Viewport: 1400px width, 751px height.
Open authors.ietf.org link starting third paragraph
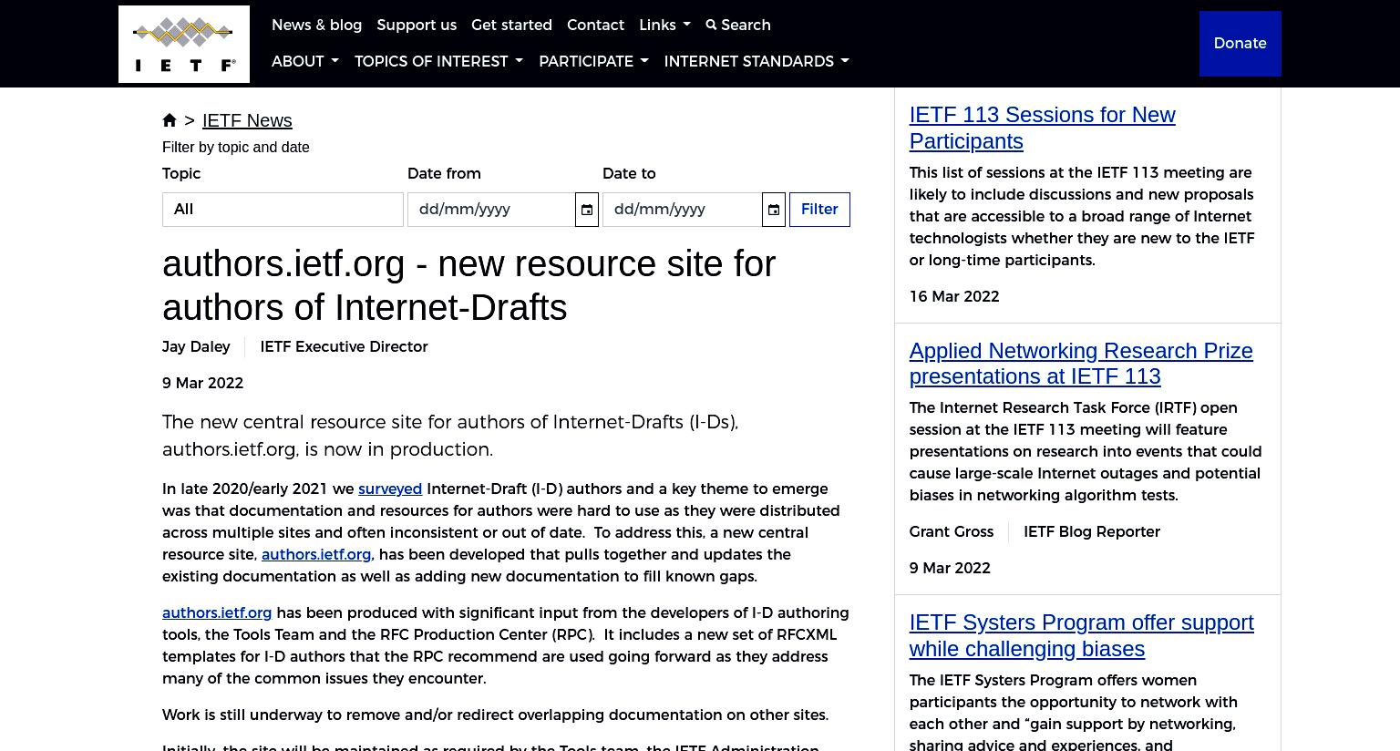pyautogui.click(x=217, y=612)
